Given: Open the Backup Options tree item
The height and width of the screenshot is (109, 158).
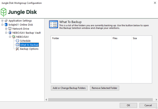Looking at the screenshot, I should [29, 49].
